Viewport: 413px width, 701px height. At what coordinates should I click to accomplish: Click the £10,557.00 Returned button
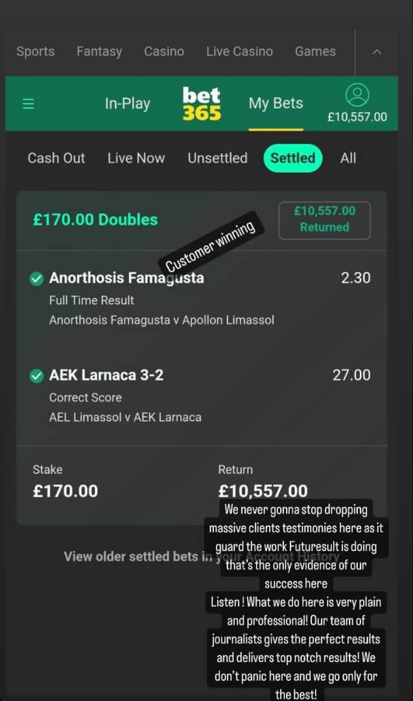324,219
